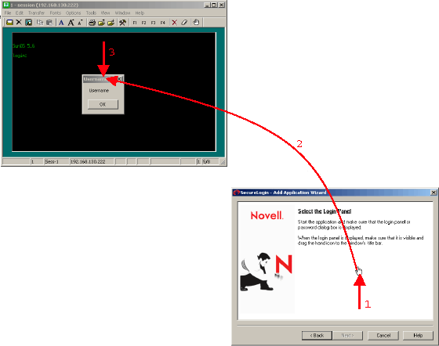439x346 pixels.
Task: Click OK in the Username dialog
Action: click(103, 104)
